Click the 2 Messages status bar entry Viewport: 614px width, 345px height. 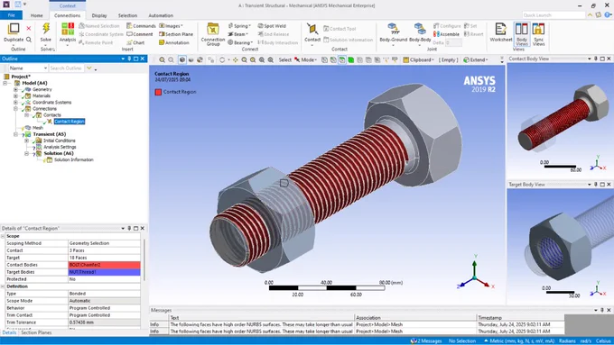click(x=426, y=341)
